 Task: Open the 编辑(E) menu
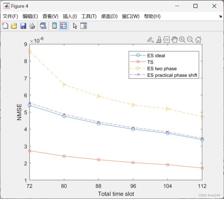point(30,16)
